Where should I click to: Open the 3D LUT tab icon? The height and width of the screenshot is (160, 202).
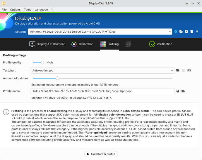tap(128, 44)
